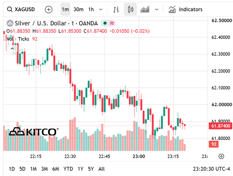The image size is (233, 176).
Task: Click the open value O61.88350
Action: [x=18, y=31]
